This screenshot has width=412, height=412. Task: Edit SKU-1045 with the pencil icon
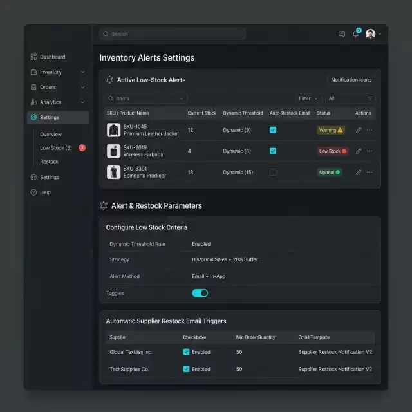(359, 130)
